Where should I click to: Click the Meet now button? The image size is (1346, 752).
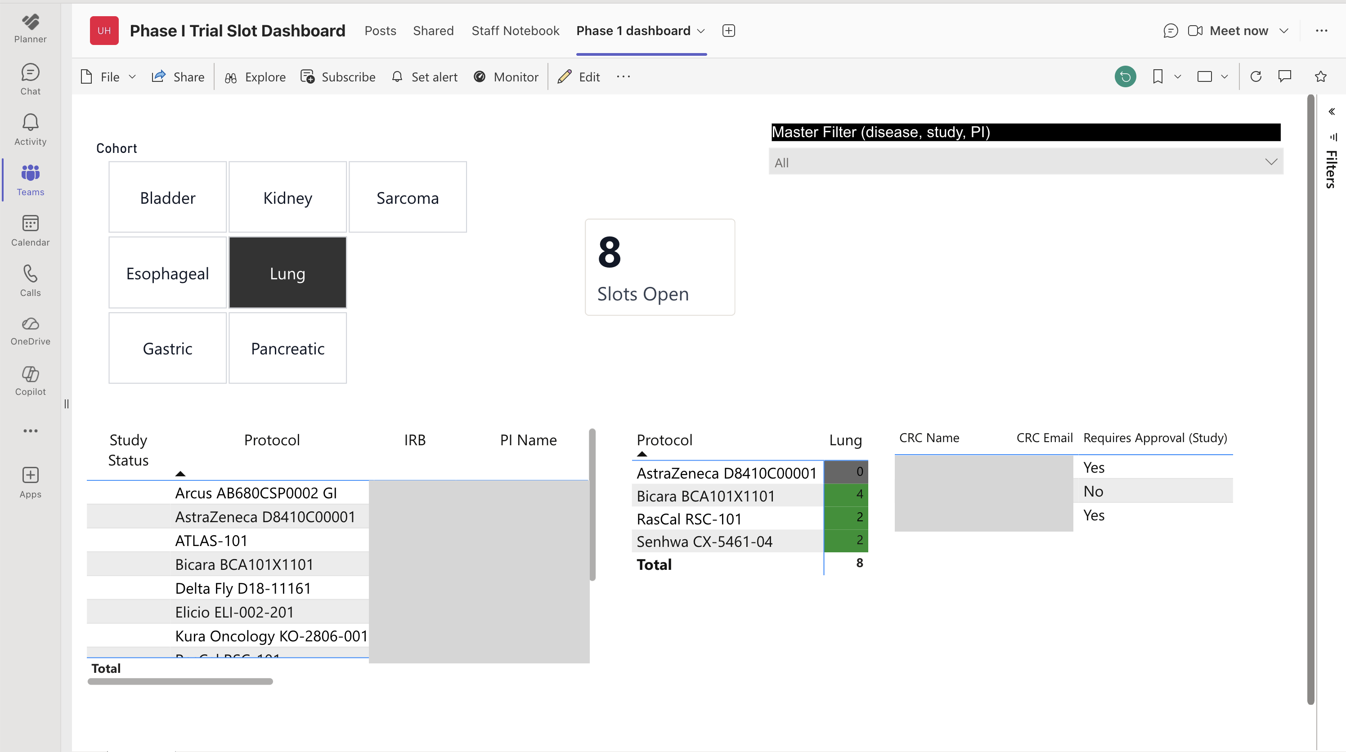pyautogui.click(x=1228, y=31)
